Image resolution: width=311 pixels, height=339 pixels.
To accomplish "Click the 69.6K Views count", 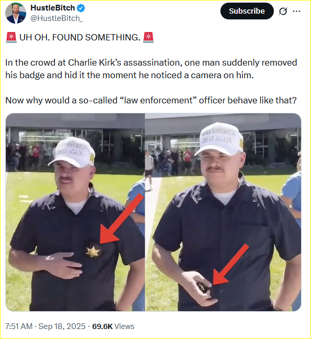I will click(x=113, y=326).
